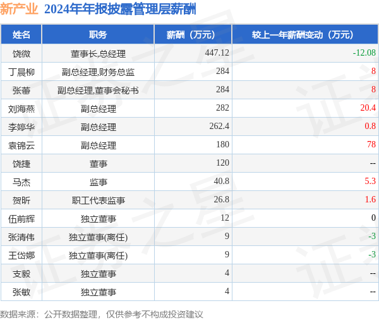379x320 pixels.
Task: Click the 2024年年报披露管理层薪酬 title text
Action: coord(120,9)
